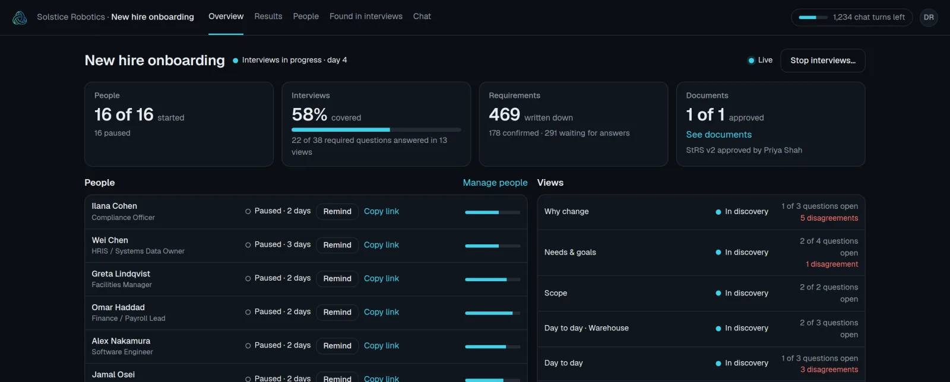This screenshot has width=950, height=382.
Task: Open the Chat tab
Action: point(422,17)
